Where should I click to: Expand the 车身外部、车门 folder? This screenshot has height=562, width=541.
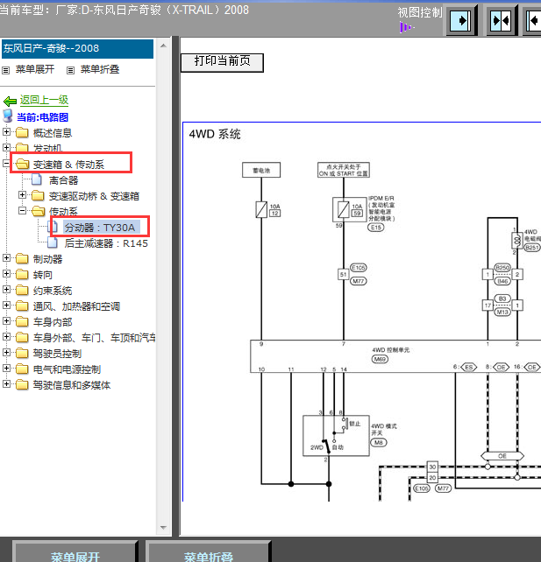[x=6, y=336]
